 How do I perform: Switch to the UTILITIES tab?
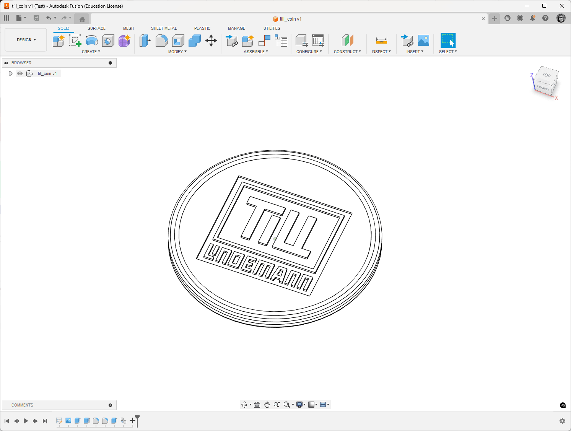pyautogui.click(x=272, y=28)
